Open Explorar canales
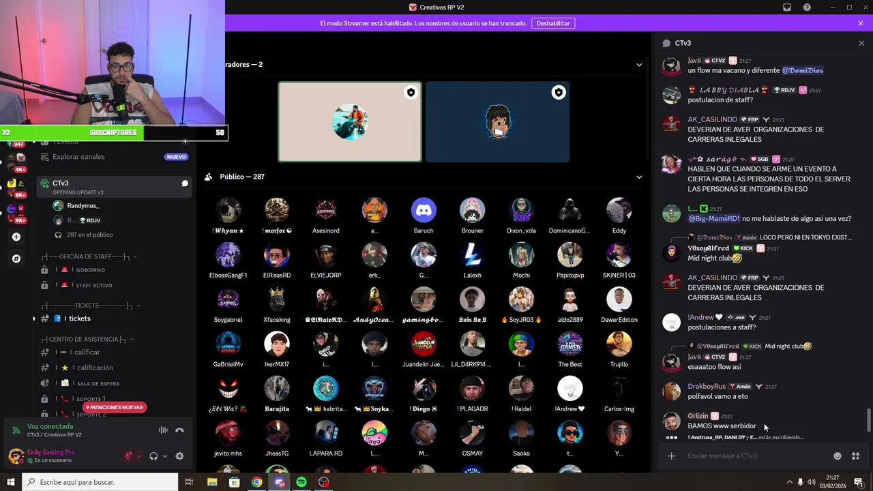The width and height of the screenshot is (873, 491). tap(114, 157)
